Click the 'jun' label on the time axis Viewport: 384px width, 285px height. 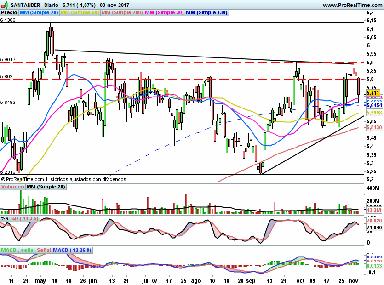pyautogui.click(x=93, y=281)
